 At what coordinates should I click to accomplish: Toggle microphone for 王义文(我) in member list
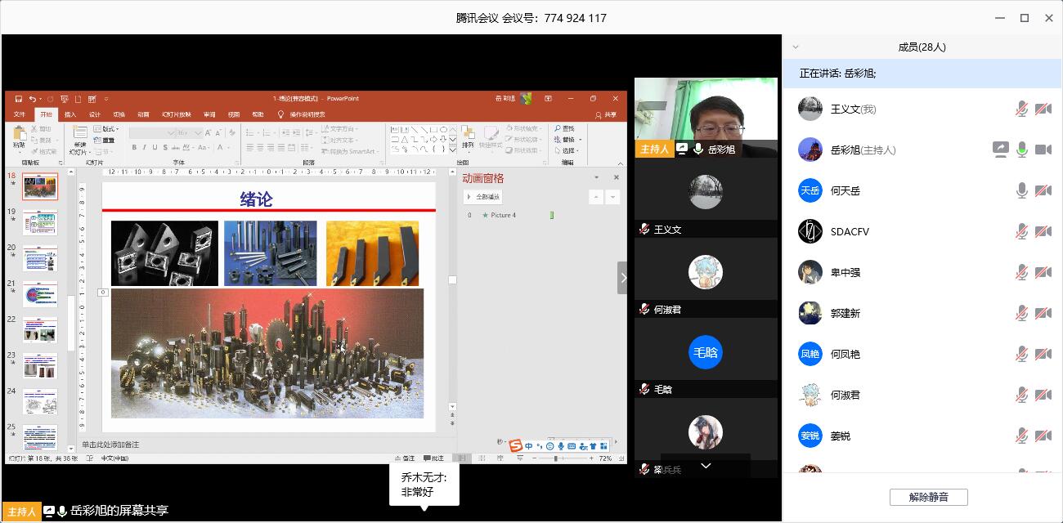click(x=1022, y=109)
